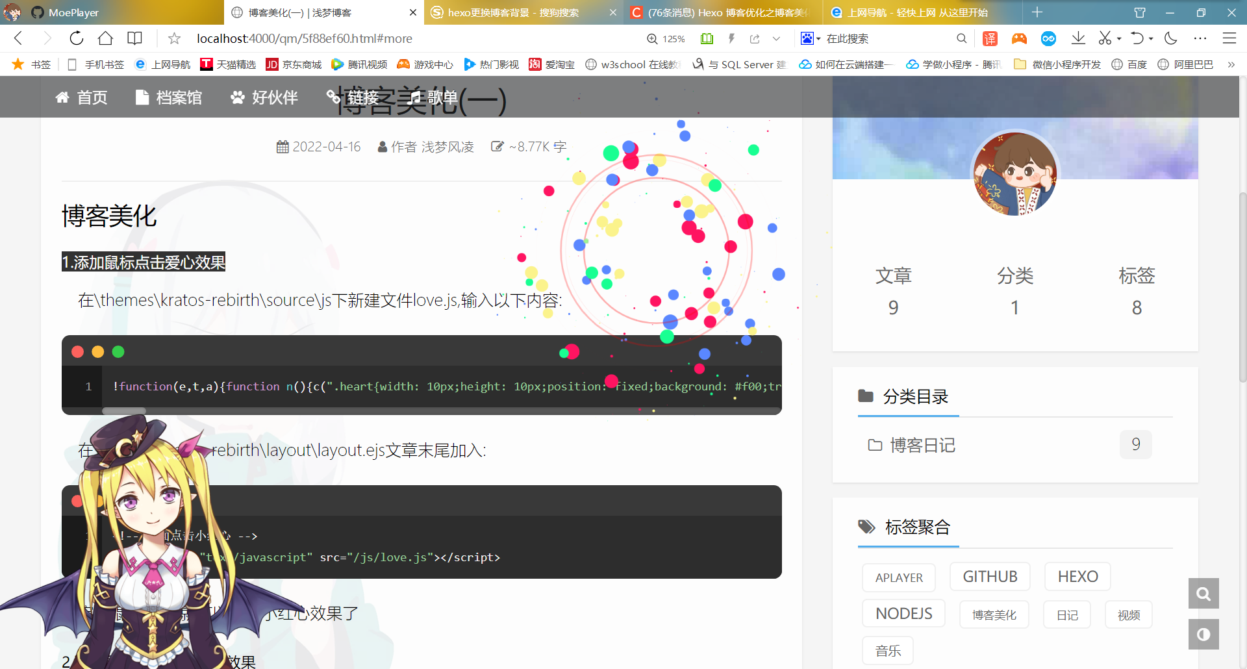Click the author avatar image in sidebar
This screenshot has width=1247, height=669.
pyautogui.click(x=1015, y=173)
